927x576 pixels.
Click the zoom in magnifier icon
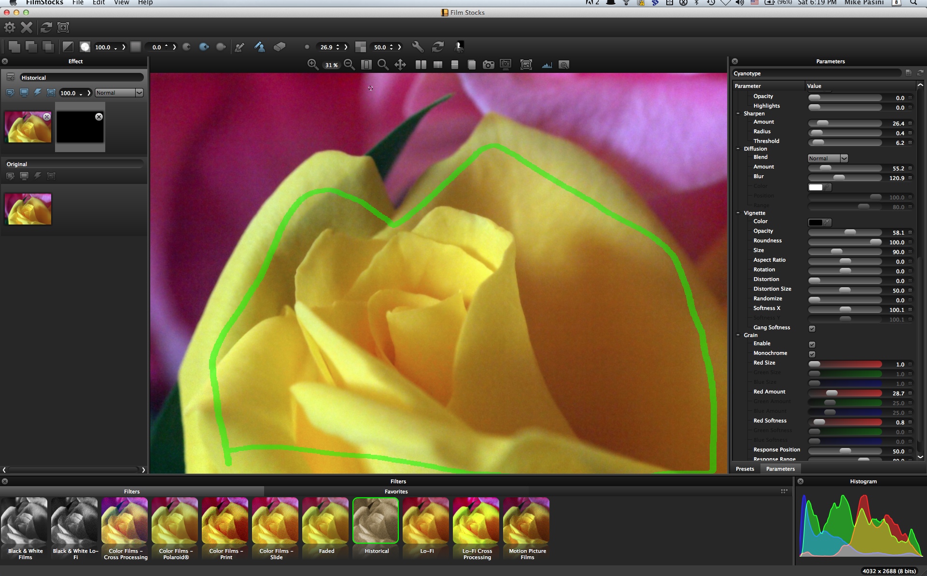click(312, 65)
